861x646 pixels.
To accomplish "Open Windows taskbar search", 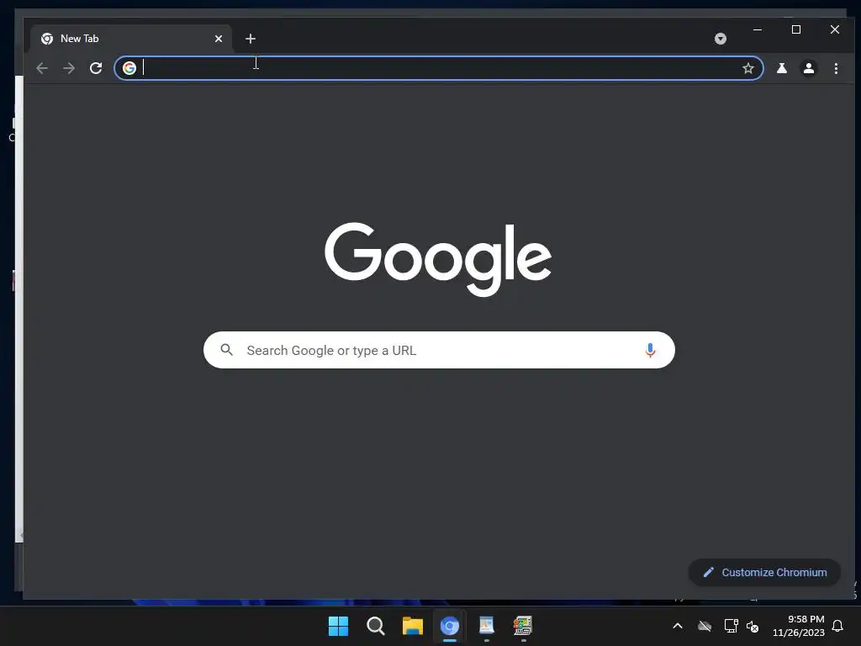I will [x=376, y=626].
